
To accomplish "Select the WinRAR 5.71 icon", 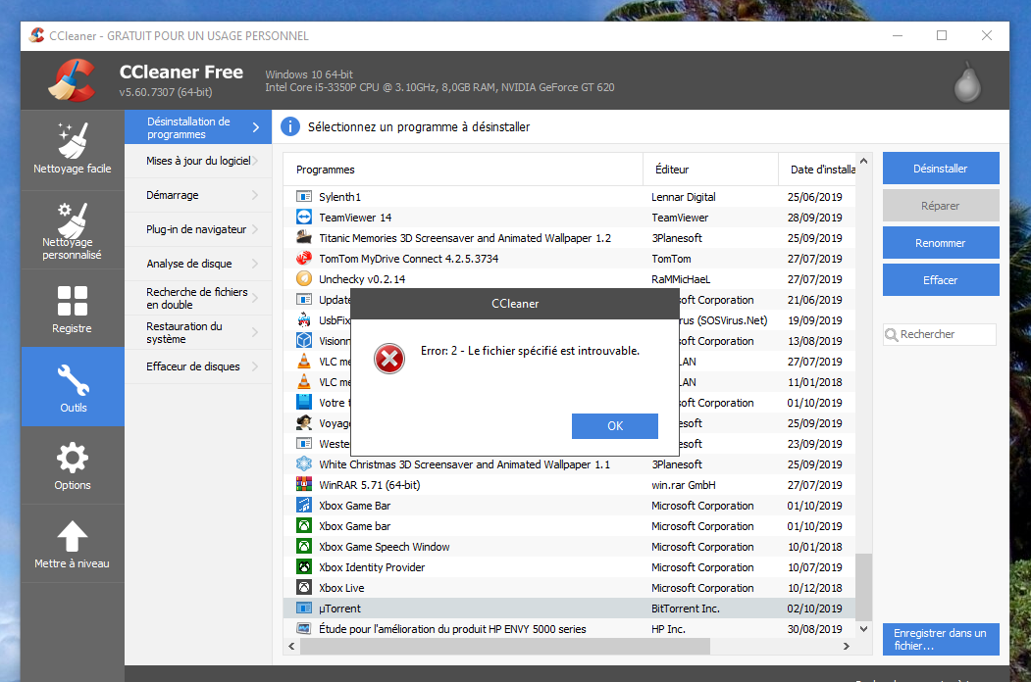I will (x=304, y=485).
